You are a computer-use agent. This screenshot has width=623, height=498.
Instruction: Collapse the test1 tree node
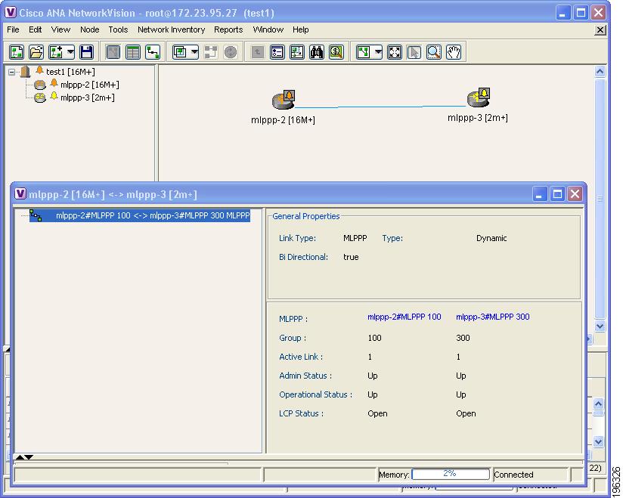click(12, 72)
